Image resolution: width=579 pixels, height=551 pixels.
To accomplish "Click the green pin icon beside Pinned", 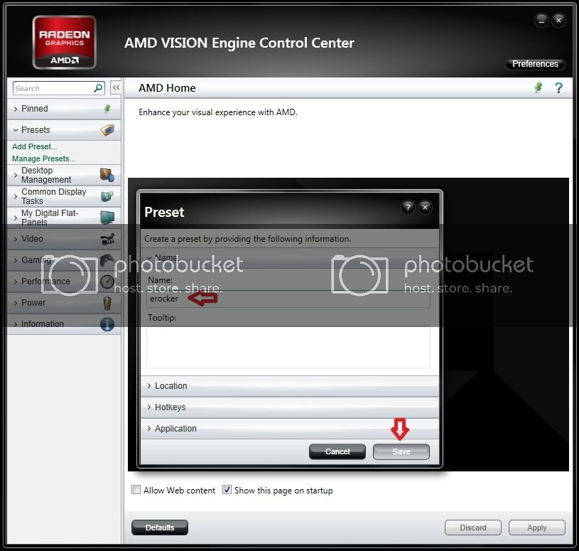I will pos(107,109).
